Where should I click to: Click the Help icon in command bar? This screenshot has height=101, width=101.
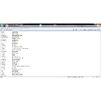99,30
